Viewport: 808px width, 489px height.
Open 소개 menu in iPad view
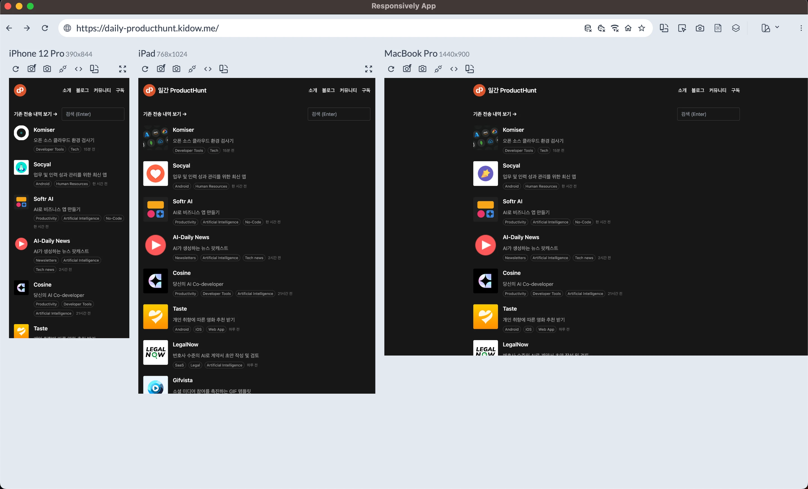pos(313,90)
